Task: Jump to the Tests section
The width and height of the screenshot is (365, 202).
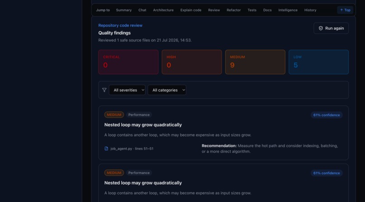Action: pyautogui.click(x=252, y=10)
